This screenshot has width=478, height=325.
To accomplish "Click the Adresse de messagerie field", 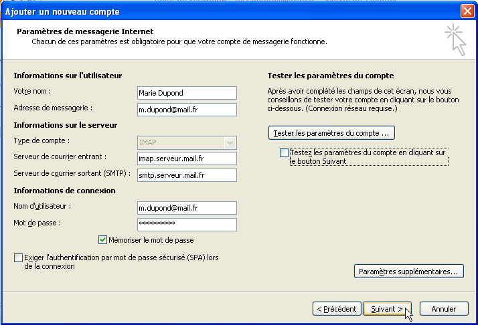I will (187, 110).
